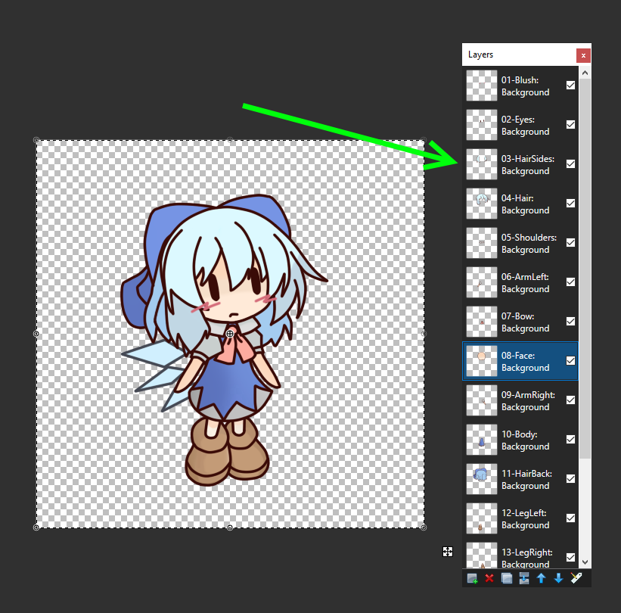The height and width of the screenshot is (613, 621).
Task: Grab the bottom-left selection handle
Action: (36, 527)
